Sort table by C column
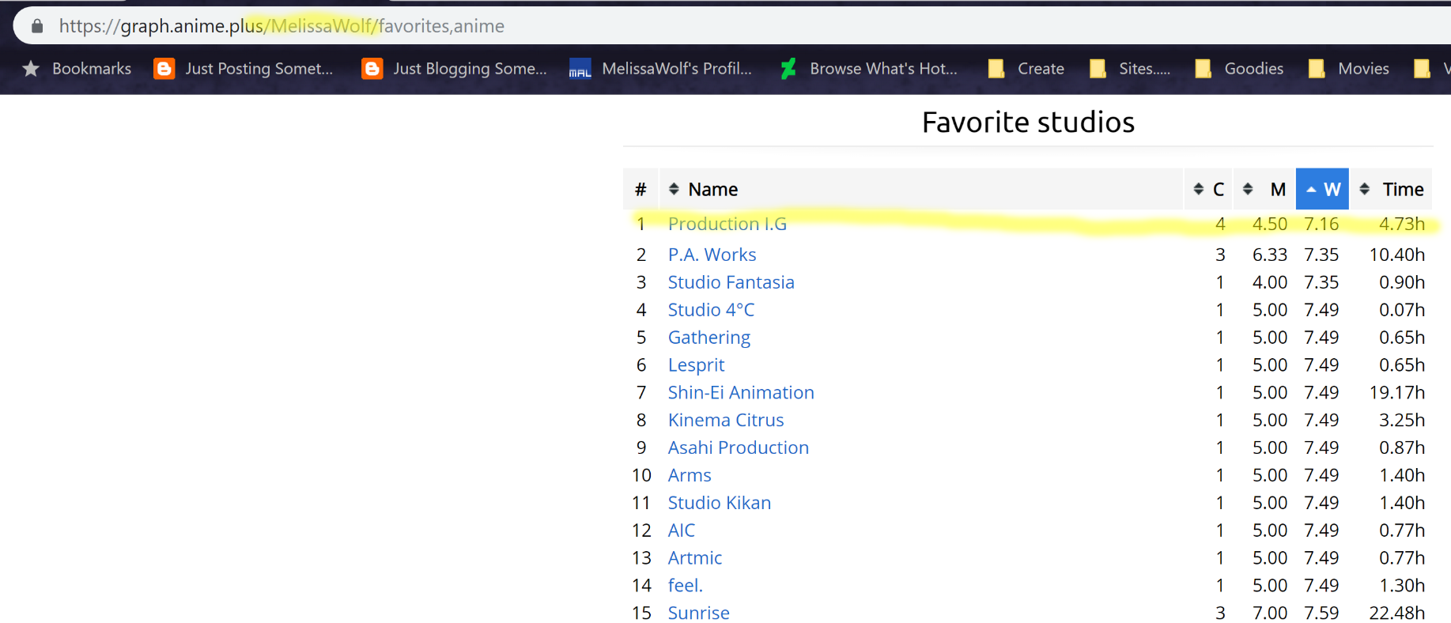1451x623 pixels. (1209, 189)
